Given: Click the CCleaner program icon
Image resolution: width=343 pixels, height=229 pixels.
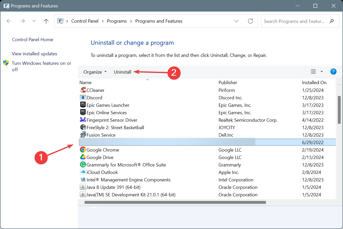Looking at the screenshot, I should [x=83, y=90].
